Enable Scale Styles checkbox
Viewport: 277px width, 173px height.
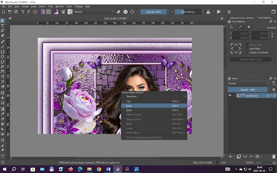point(247,48)
